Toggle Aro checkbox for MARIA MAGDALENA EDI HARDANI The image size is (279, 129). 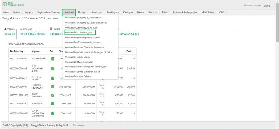tap(53, 113)
